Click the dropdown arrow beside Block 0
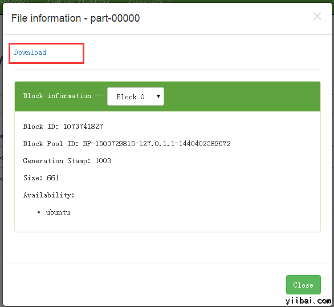This screenshot has width=334, height=307. coord(158,96)
